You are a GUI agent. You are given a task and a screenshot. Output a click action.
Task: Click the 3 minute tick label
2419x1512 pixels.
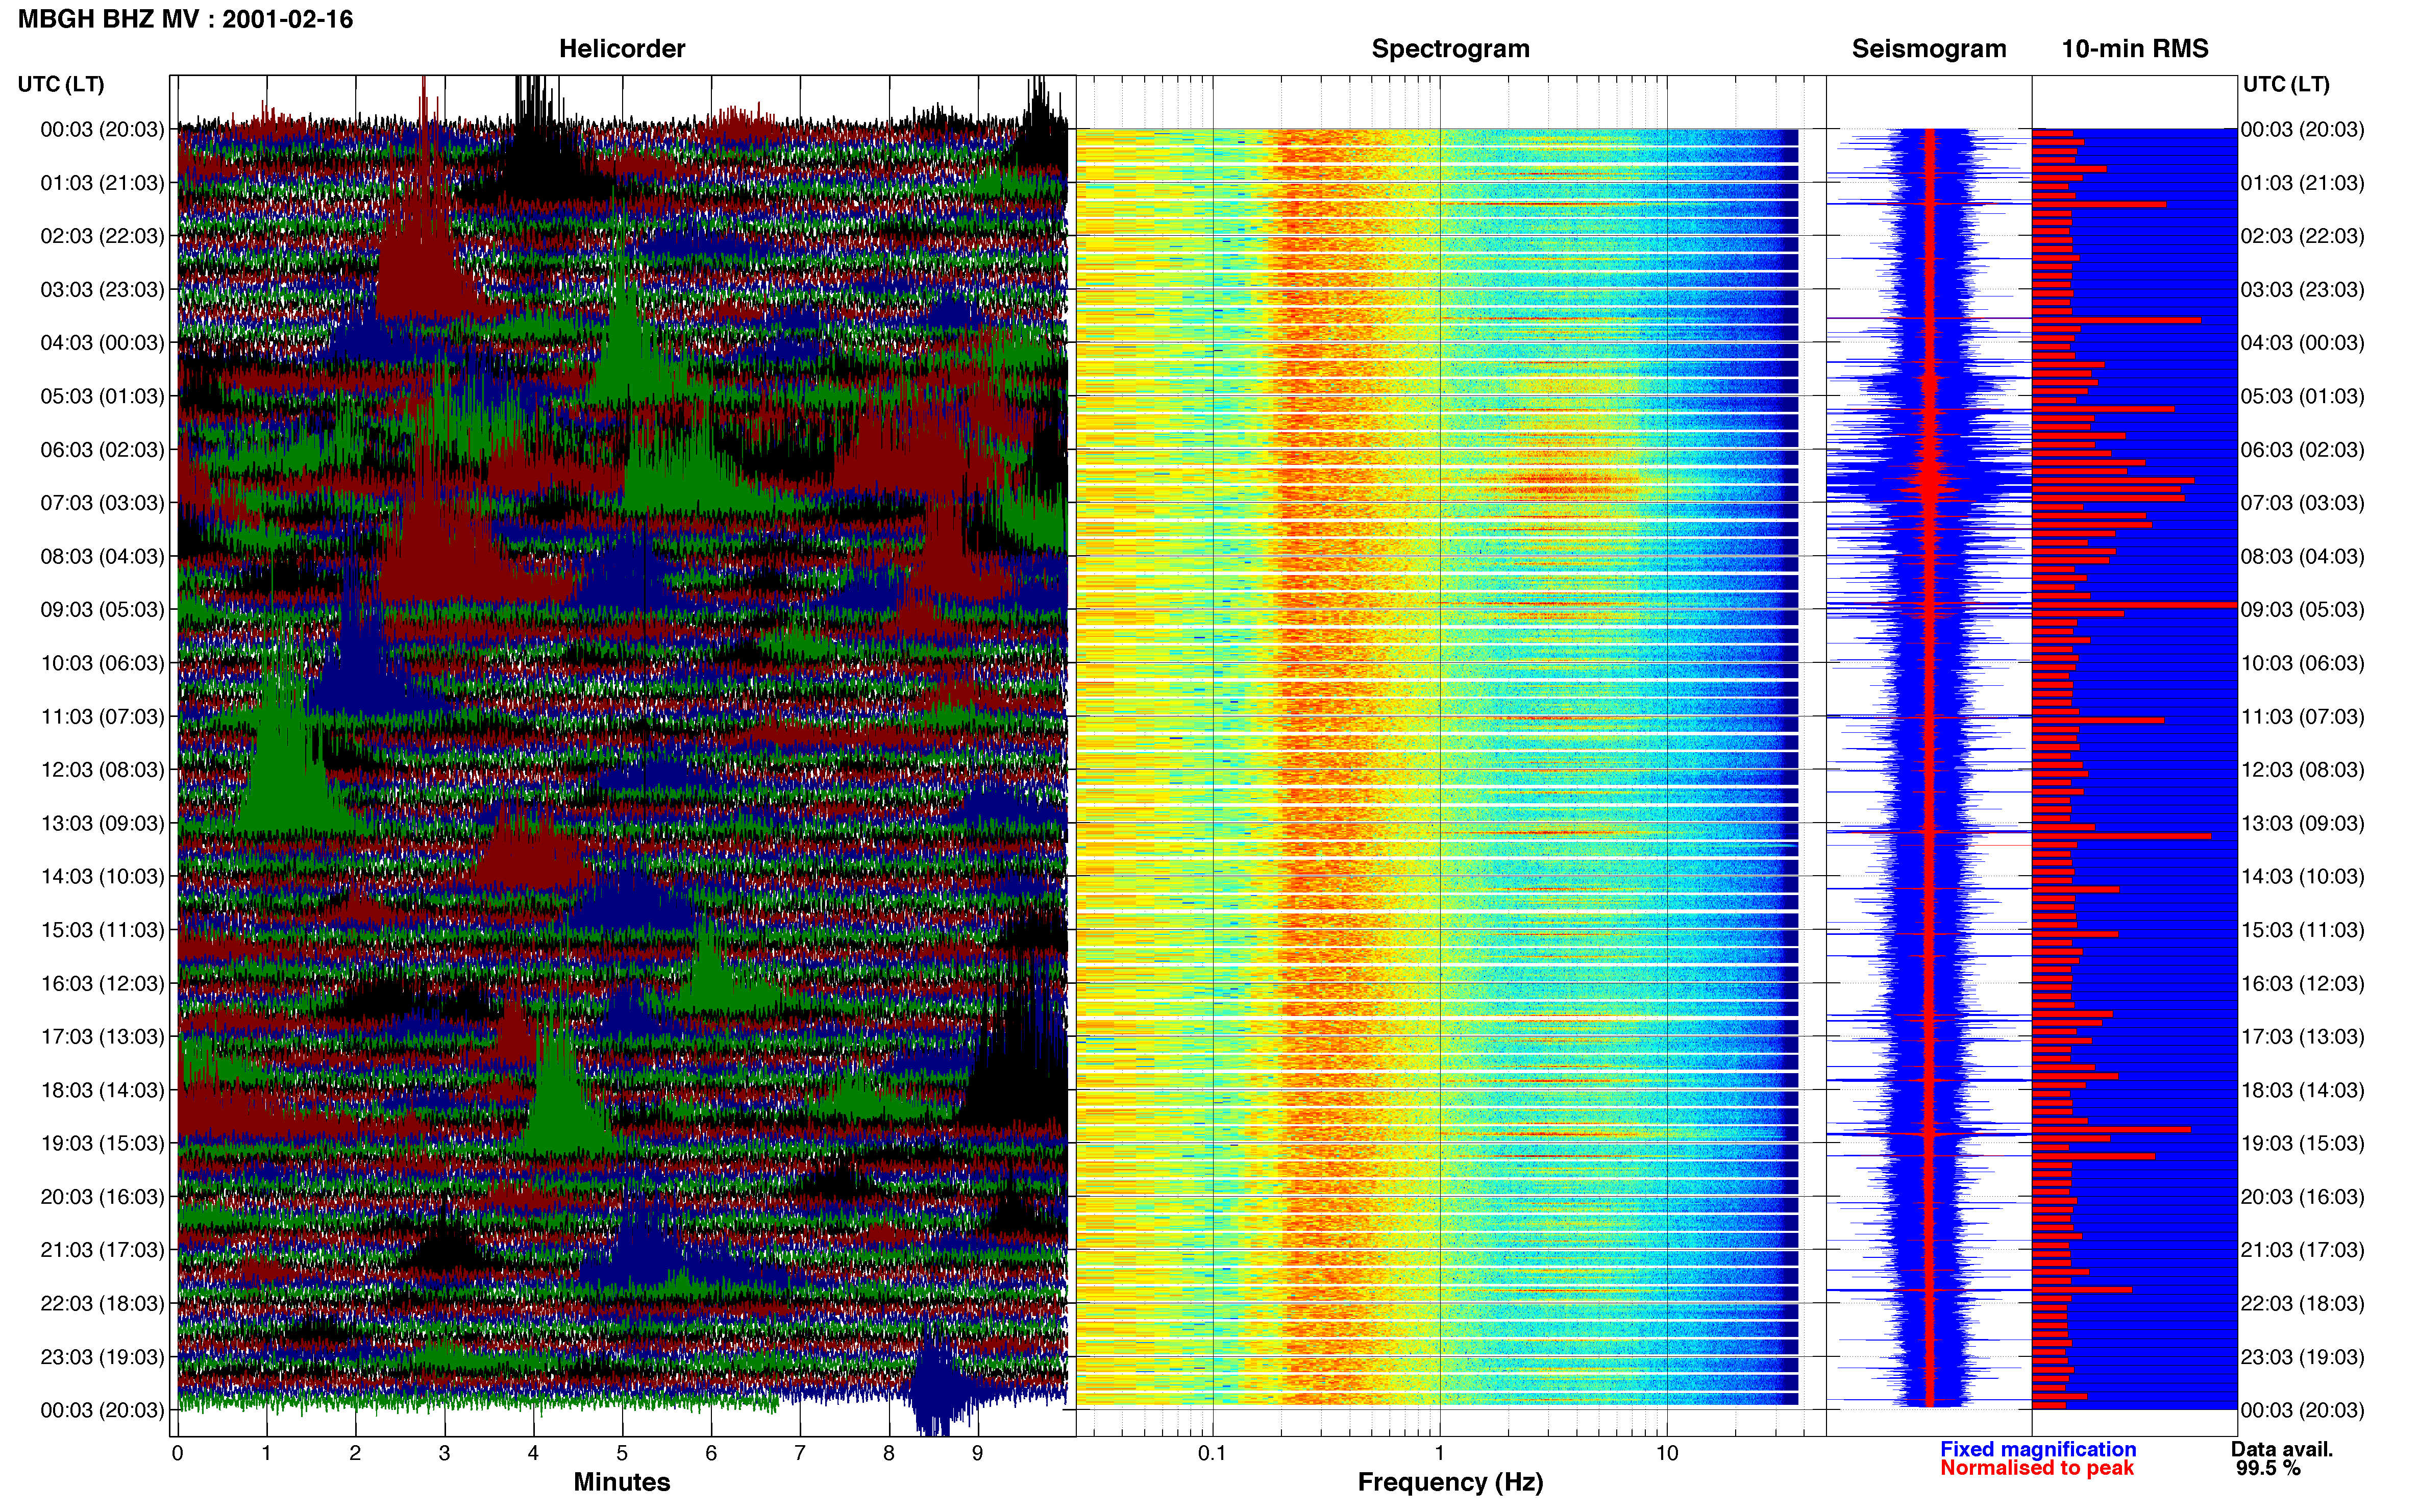[444, 1453]
